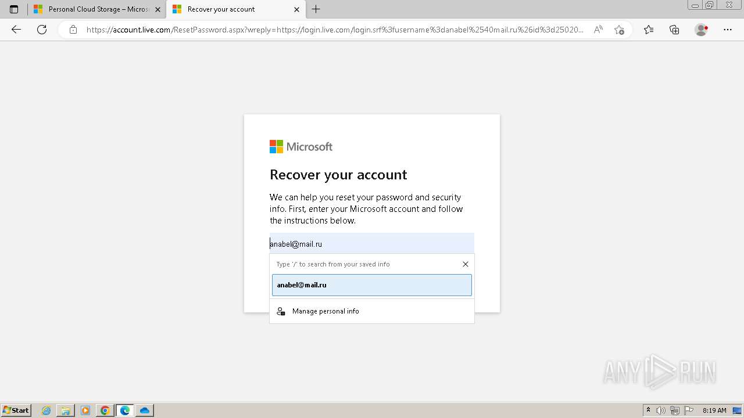Open Collections panel
This screenshot has height=418, width=744.
click(x=674, y=30)
